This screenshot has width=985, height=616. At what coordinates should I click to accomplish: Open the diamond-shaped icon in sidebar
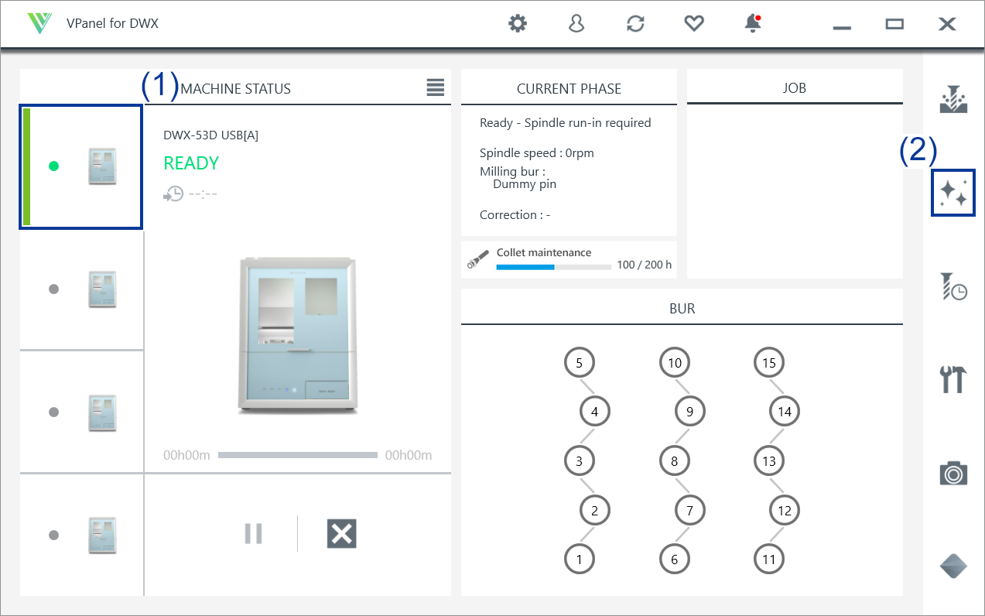(x=953, y=566)
